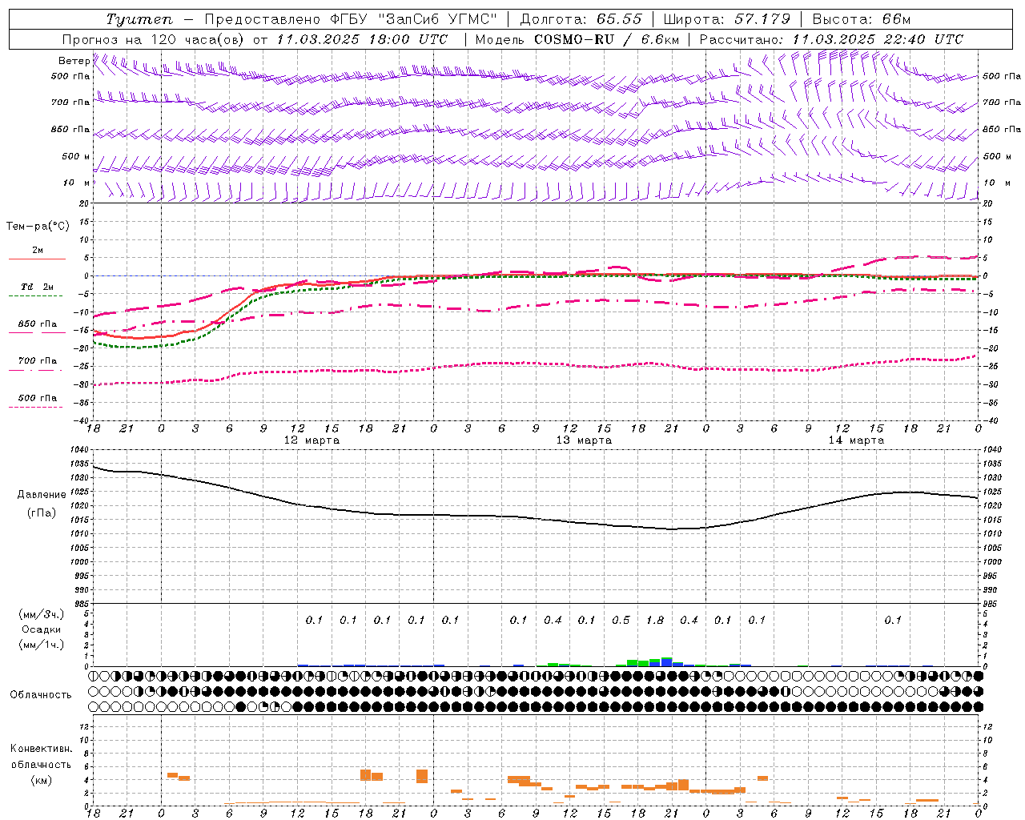Click the (мм/3ч.) precipitation unit label
This screenshot has height=820, width=1025.
(42, 614)
